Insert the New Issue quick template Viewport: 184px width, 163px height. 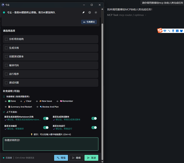46,101
